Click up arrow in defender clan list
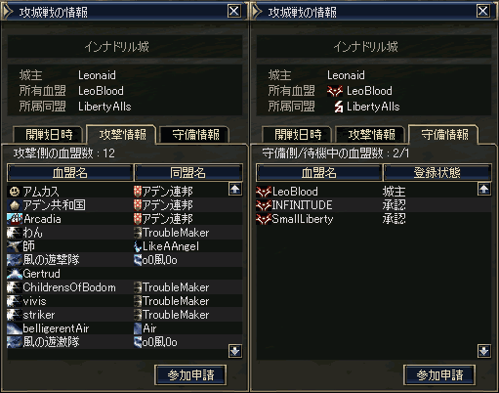Image resolution: width=499 pixels, height=393 pixels. pos(484,189)
